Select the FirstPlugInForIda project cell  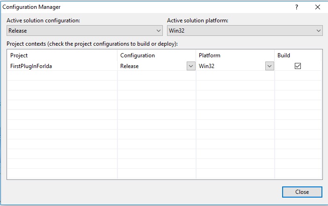[x=62, y=66]
